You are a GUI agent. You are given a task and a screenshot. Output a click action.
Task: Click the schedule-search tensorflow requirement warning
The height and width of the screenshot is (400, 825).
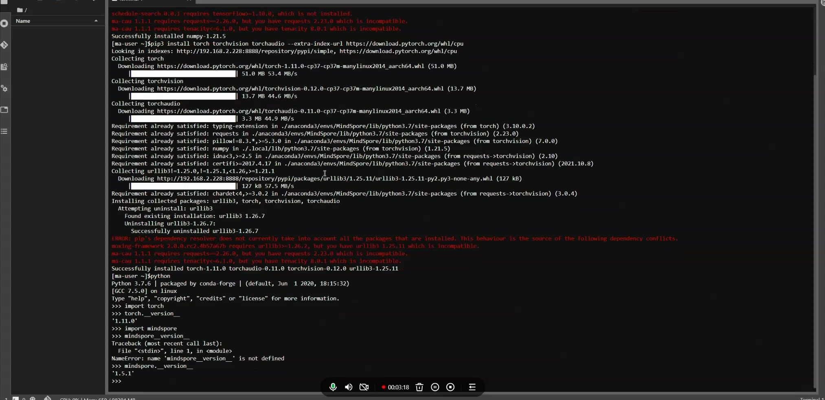tap(232, 14)
